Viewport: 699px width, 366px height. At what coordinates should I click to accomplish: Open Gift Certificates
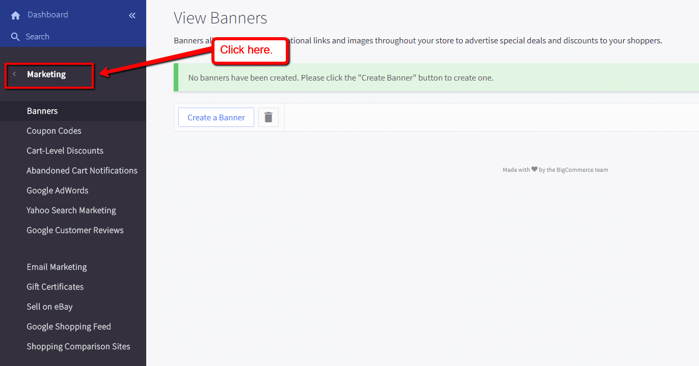pyautogui.click(x=55, y=286)
